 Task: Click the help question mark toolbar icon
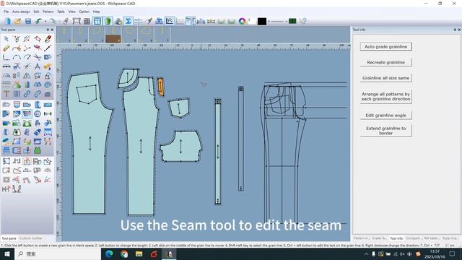[x=303, y=21]
